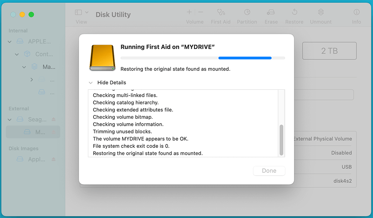The width and height of the screenshot is (373, 218).
Task: Collapse the Container tree item
Action: click(17, 54)
